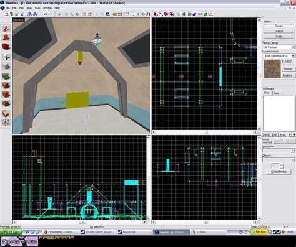Toggle Select mode to Solids
This screenshot has height=247, width=296.
click(x=279, y=37)
